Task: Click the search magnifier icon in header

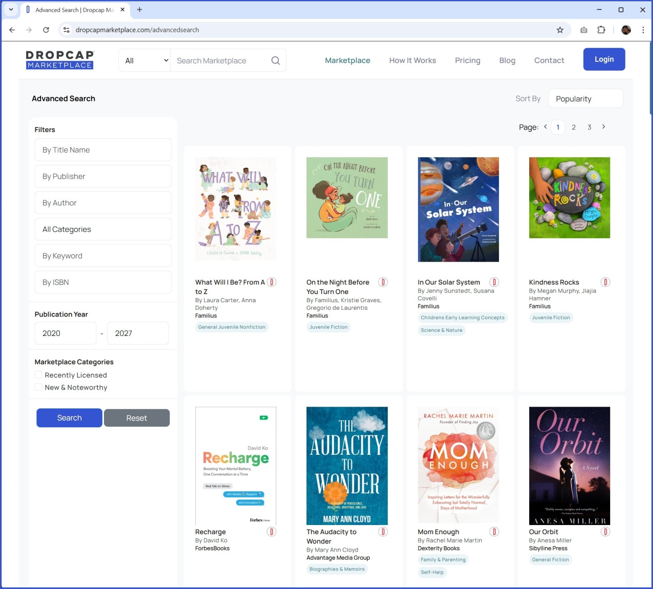Action: coord(275,60)
